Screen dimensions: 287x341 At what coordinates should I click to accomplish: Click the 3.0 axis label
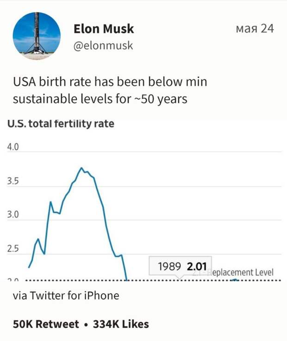click(13, 215)
